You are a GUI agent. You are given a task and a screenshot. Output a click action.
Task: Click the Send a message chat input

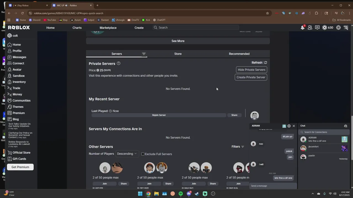pos(273,186)
